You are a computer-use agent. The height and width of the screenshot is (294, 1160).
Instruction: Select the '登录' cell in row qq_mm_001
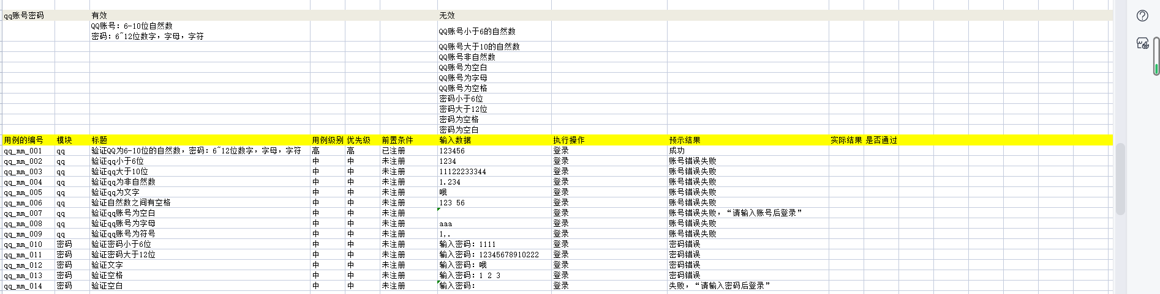coord(609,150)
